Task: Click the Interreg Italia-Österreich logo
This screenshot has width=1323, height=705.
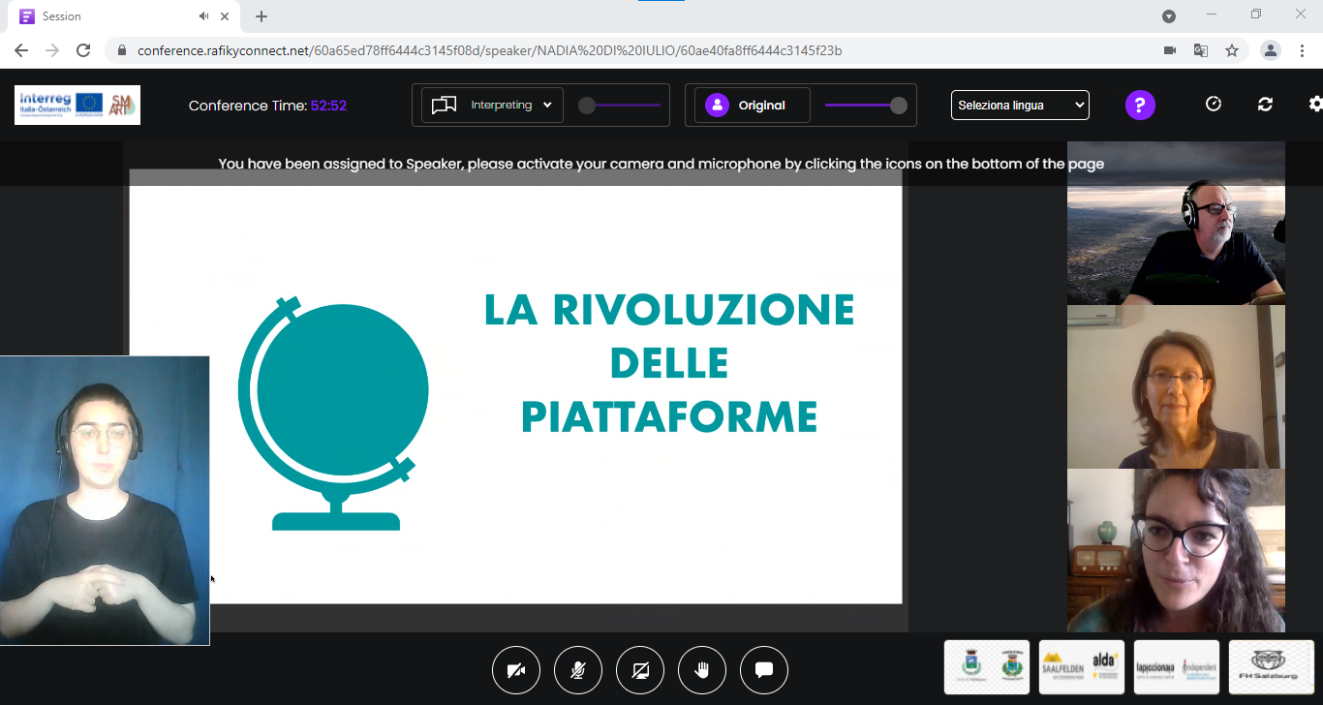Action: [77, 105]
